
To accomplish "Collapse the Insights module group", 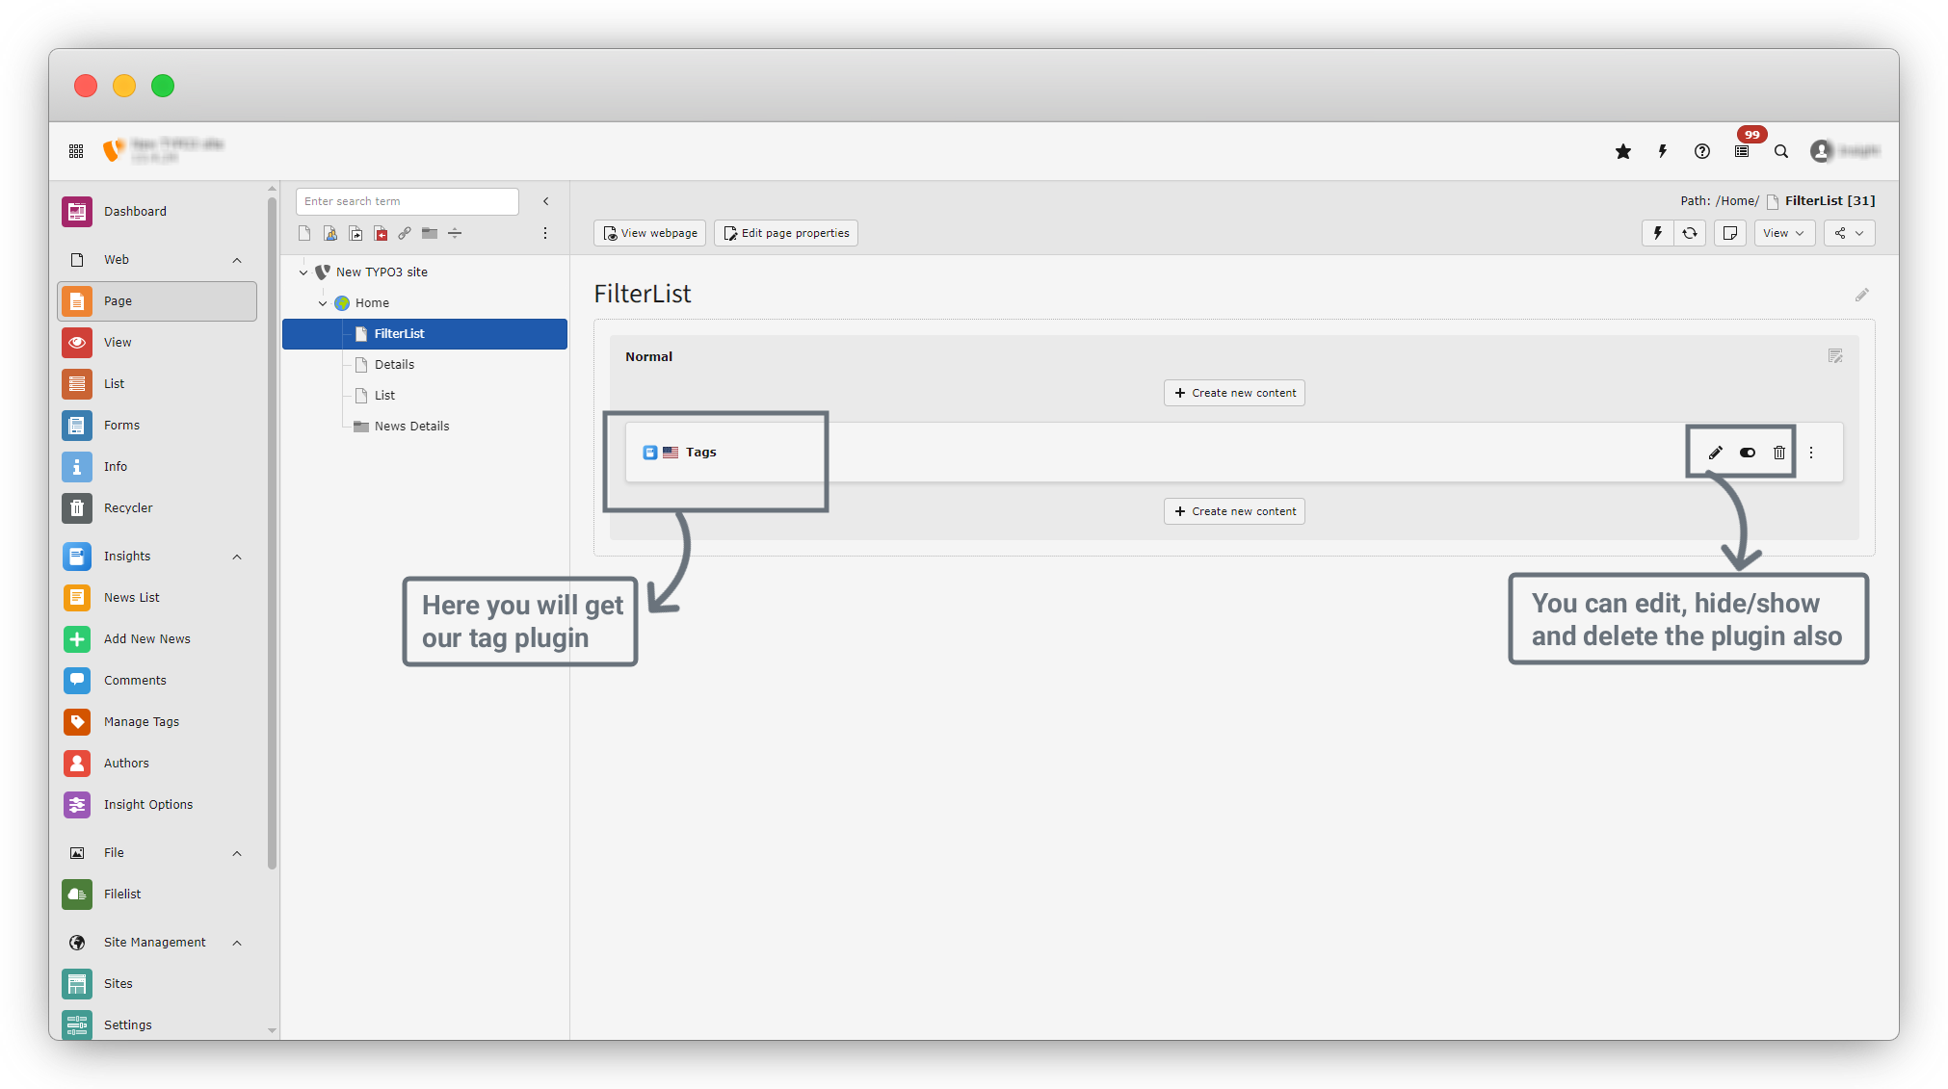I will (x=237, y=557).
